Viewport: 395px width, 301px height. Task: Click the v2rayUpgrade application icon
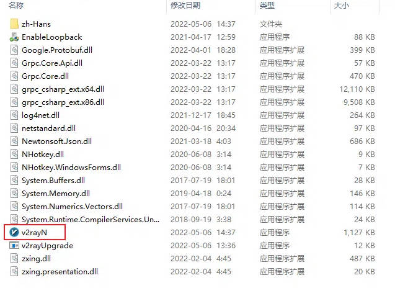(x=14, y=245)
